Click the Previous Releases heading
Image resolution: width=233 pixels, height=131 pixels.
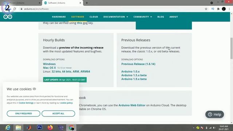point(136,40)
